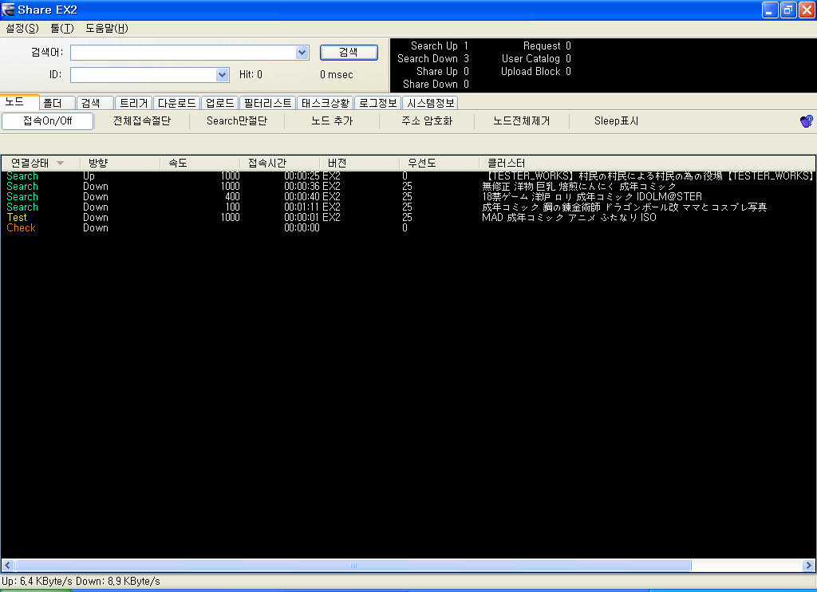Click the 주소 암호화 toolbar button
817x592 pixels.
coord(427,121)
